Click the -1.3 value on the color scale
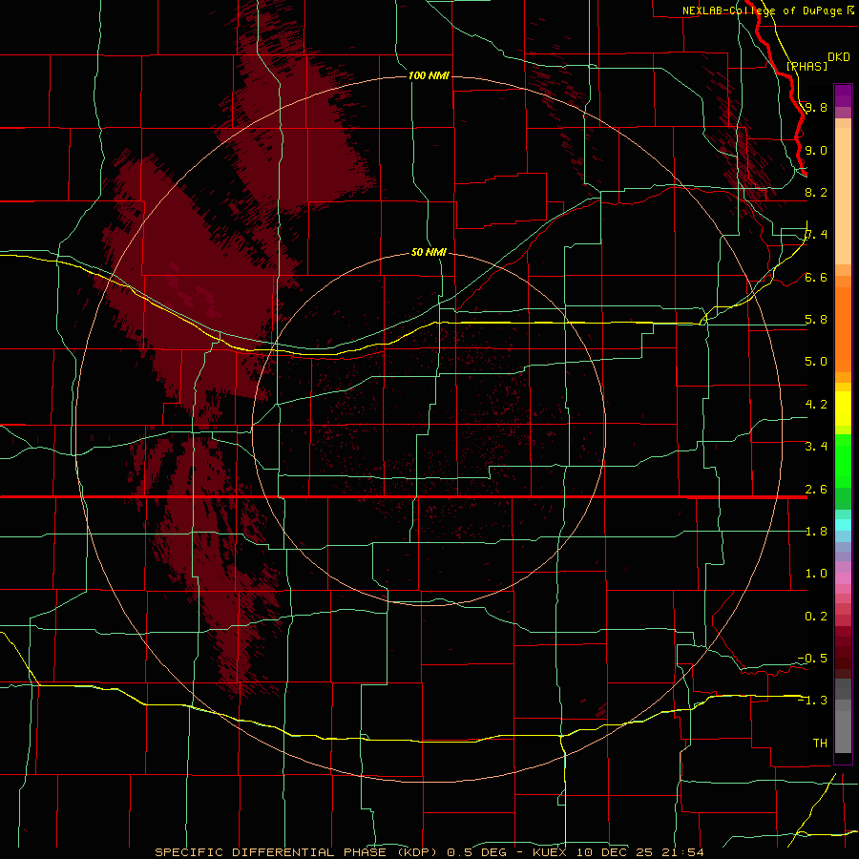The height and width of the screenshot is (859, 859). (x=812, y=701)
